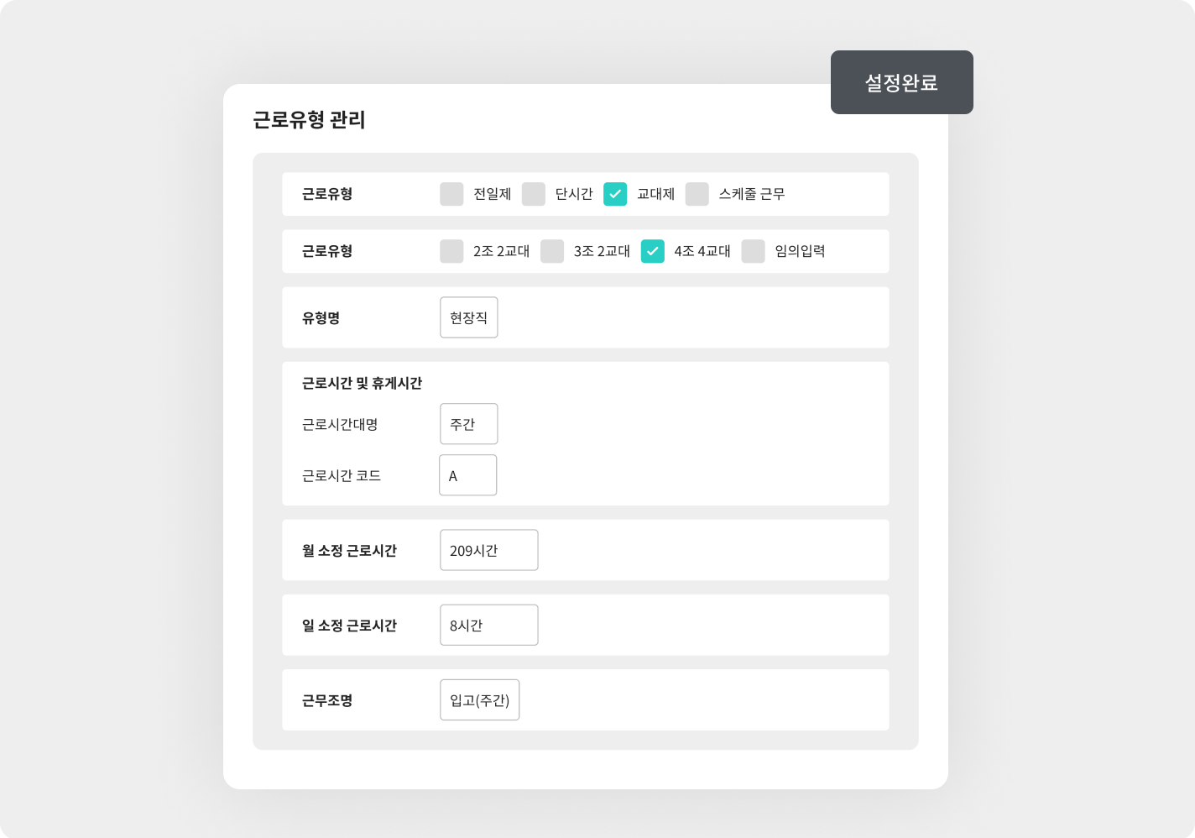
Task: Click the 월 소정 근로시간 input field
Action: coord(488,550)
